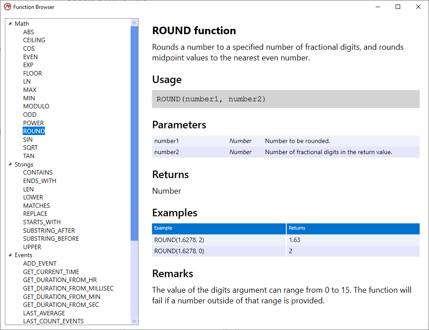
Task: Select the SQRT function
Action: click(30, 147)
